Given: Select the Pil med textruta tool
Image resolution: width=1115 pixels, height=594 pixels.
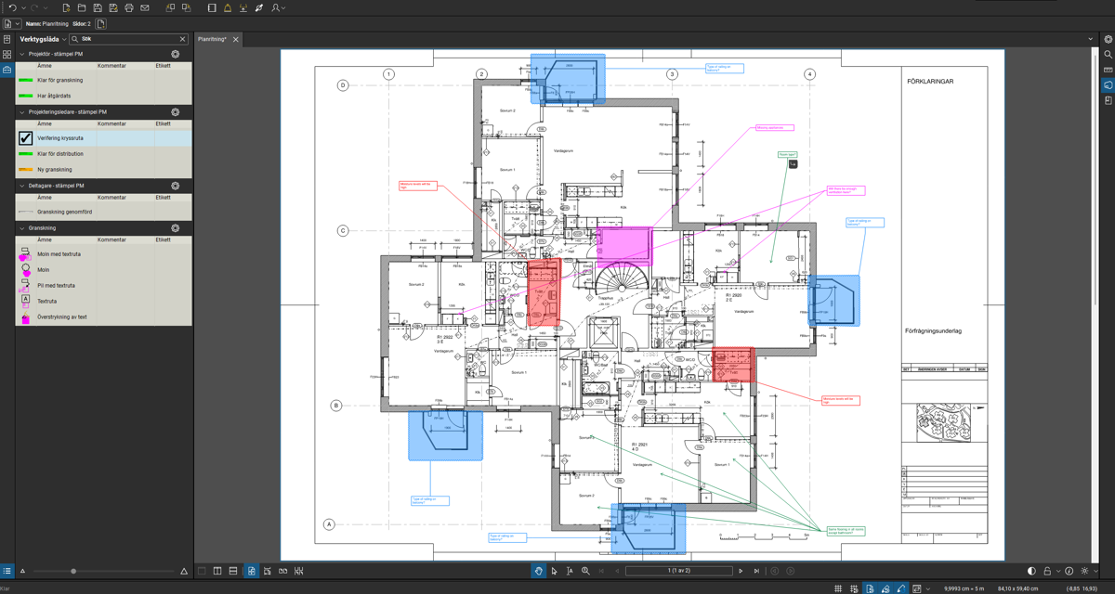Looking at the screenshot, I should [103, 285].
